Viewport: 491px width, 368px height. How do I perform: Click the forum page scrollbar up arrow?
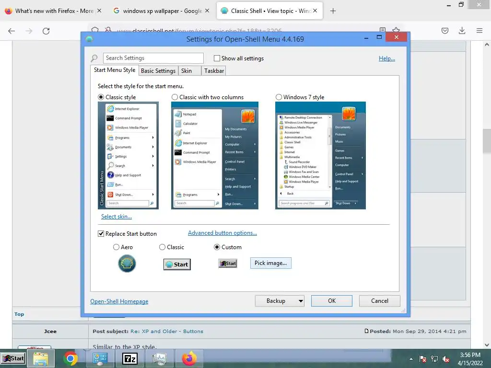[x=487, y=45]
